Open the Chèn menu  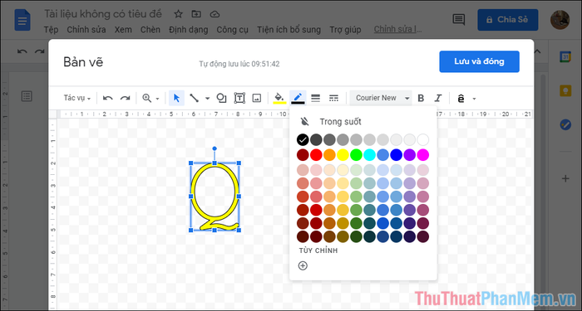pyautogui.click(x=150, y=30)
